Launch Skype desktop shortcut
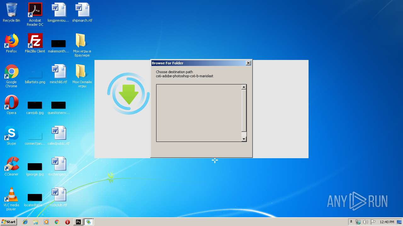Image resolution: width=403 pixels, height=226 pixels. tap(11, 136)
